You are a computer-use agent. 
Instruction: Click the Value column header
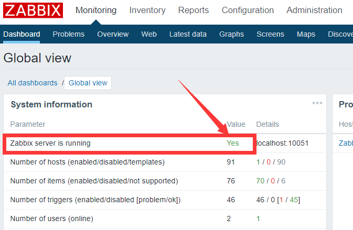pyautogui.click(x=236, y=124)
